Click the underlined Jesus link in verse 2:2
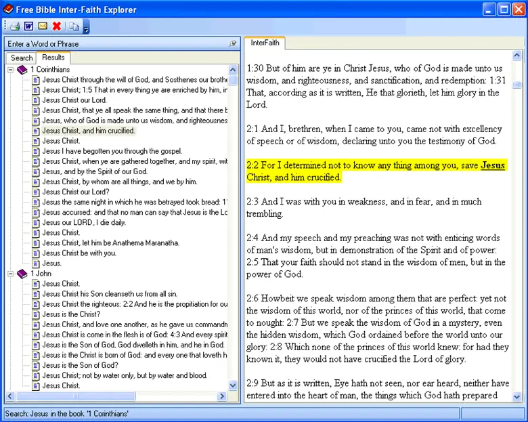528x422 pixels. point(493,165)
